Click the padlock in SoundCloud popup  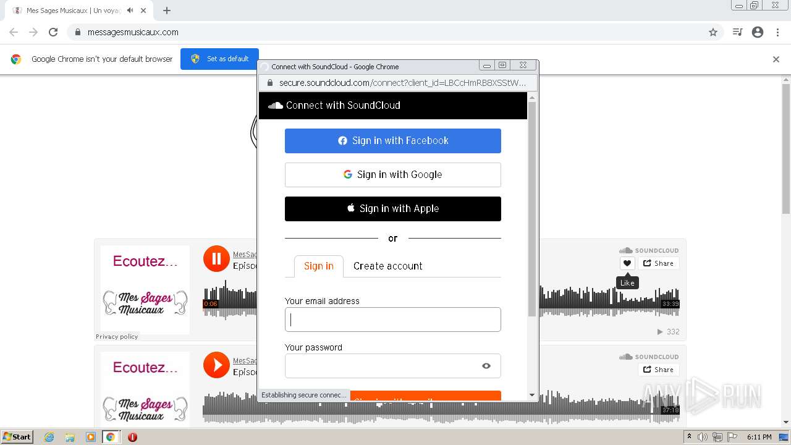tap(270, 83)
